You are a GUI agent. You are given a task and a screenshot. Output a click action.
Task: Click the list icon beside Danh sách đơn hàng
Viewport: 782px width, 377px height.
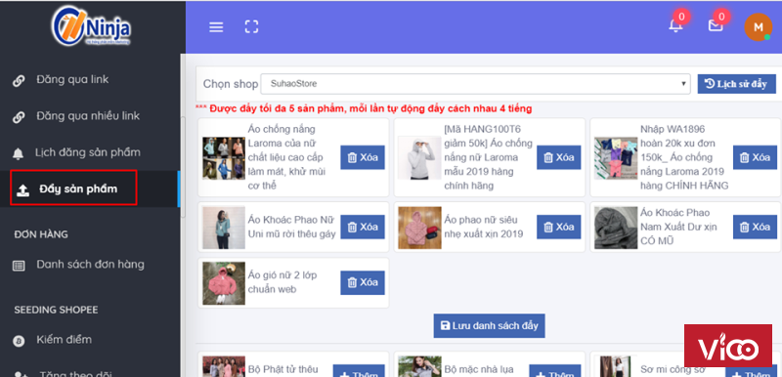tap(19, 266)
